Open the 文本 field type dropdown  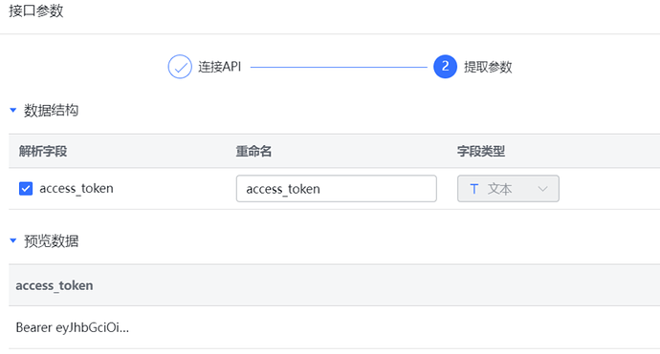click(508, 189)
